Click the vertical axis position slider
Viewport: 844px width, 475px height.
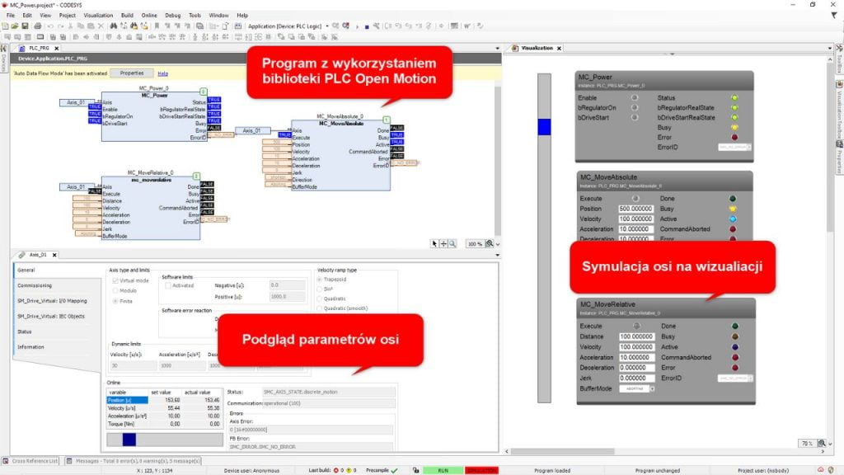[545, 128]
